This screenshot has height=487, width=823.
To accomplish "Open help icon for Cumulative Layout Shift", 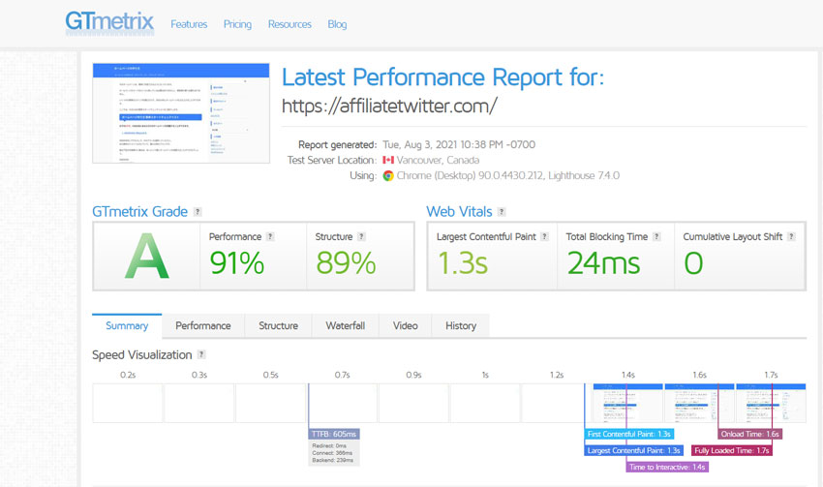I will 791,236.
